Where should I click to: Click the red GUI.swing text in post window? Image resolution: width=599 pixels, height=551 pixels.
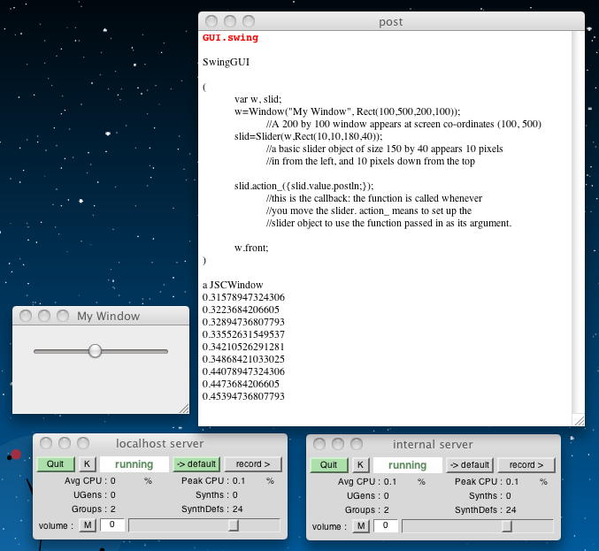point(230,39)
